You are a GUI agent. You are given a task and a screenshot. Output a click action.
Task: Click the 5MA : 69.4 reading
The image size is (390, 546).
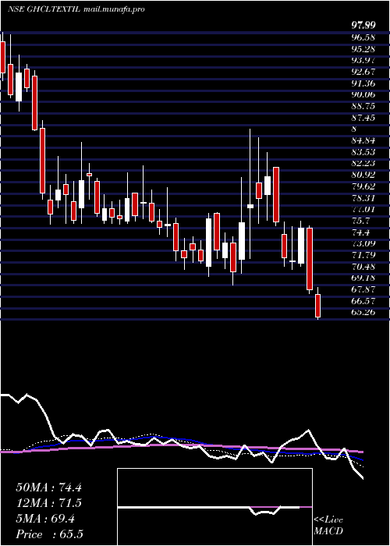point(45,519)
